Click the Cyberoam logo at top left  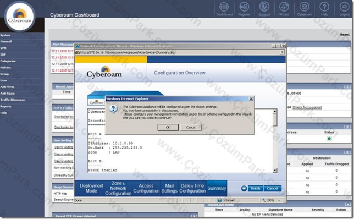pyautogui.click(x=20, y=17)
